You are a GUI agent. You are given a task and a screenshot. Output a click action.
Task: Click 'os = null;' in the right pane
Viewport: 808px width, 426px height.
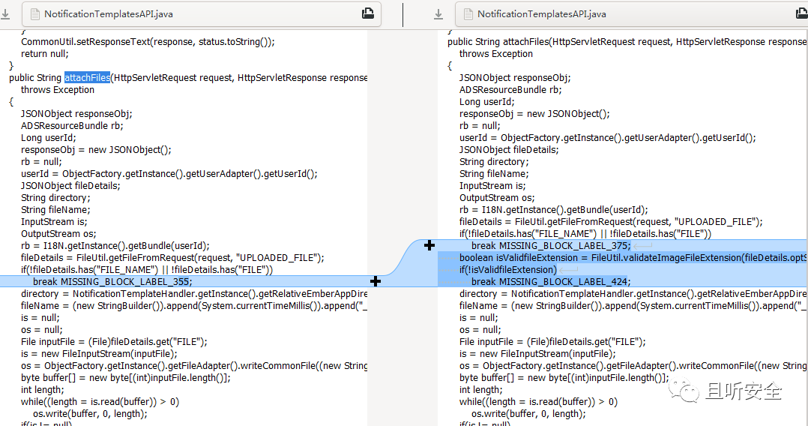click(480, 329)
